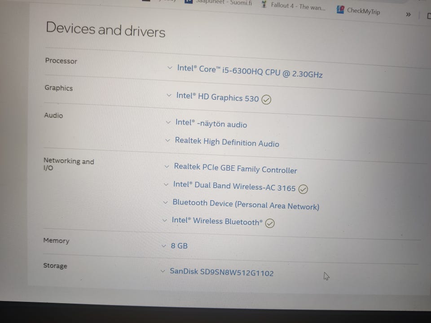Expand Bluetooth Device (Personal Area Network) chevron
This screenshot has height=323, width=431.
coord(166,203)
